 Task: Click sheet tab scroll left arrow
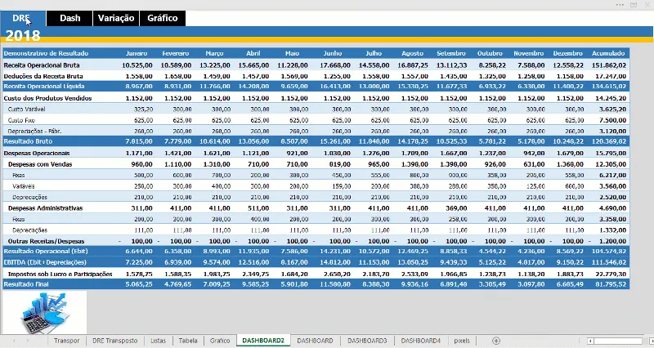point(14,341)
